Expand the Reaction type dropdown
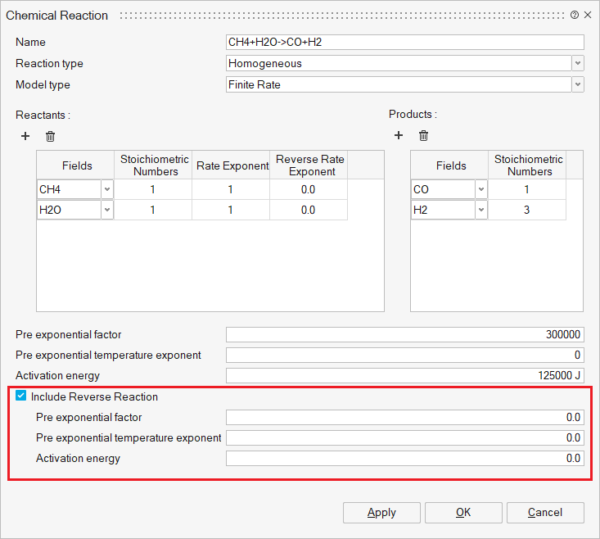 click(578, 64)
